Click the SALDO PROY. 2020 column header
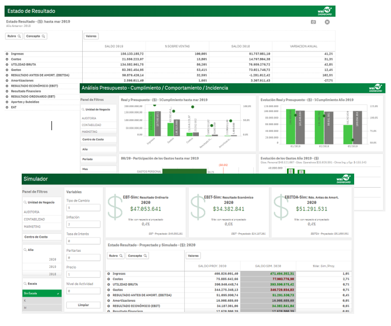The height and width of the screenshot is (326, 391). [x=212, y=266]
